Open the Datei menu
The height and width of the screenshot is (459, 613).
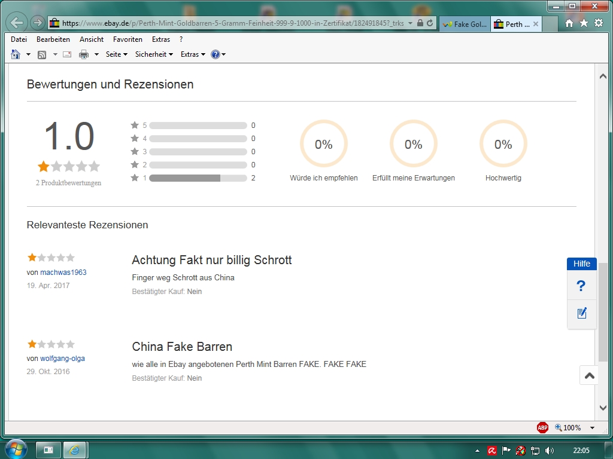(19, 39)
